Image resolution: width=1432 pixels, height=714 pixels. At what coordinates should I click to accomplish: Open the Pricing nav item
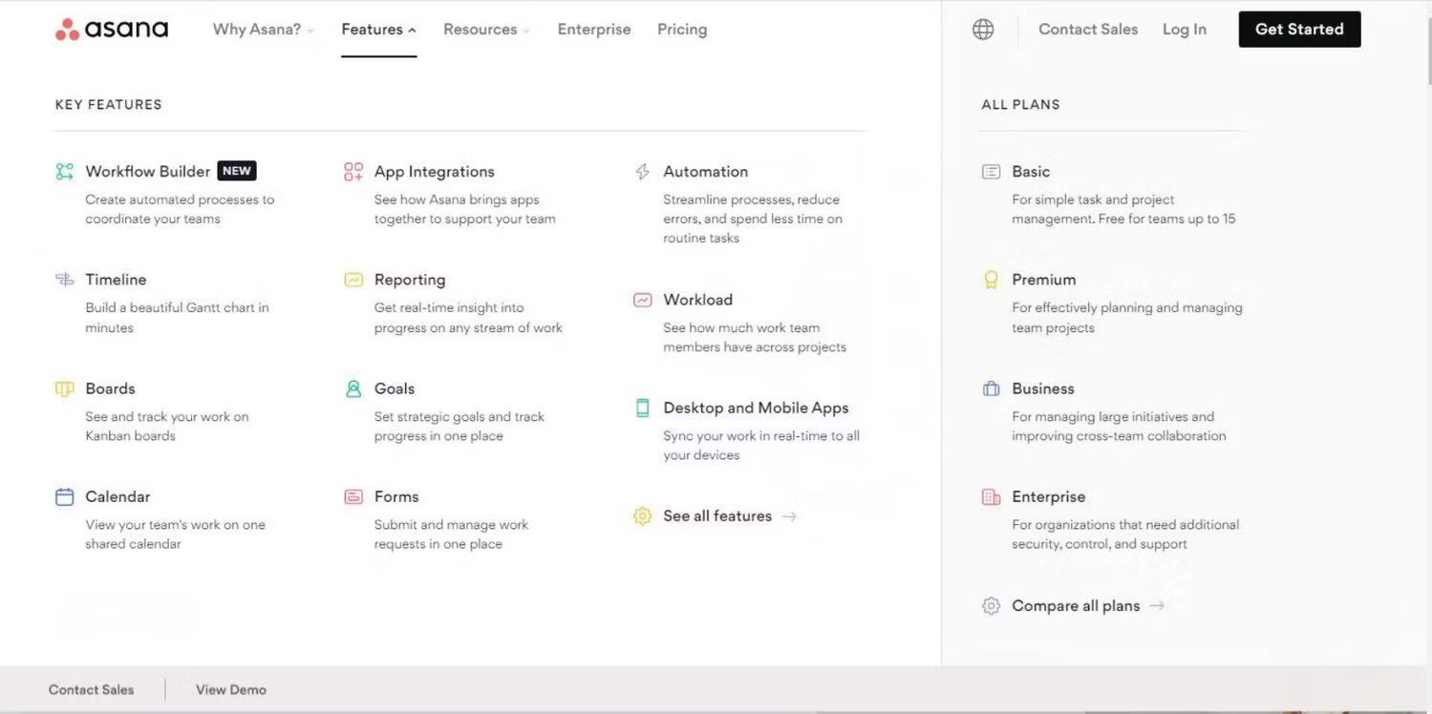coord(682,30)
